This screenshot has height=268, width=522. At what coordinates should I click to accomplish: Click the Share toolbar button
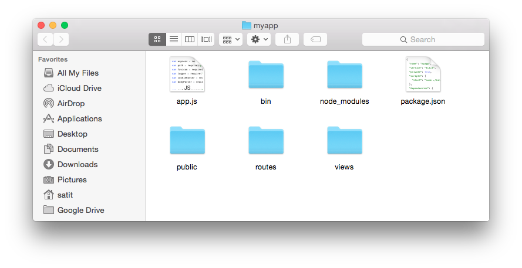pyautogui.click(x=287, y=39)
